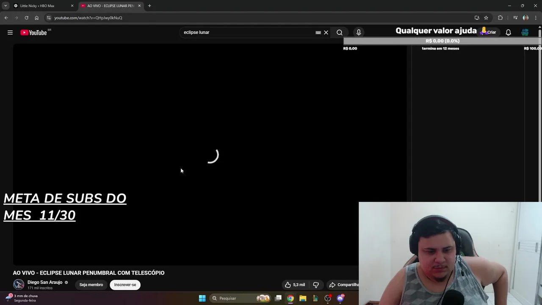542x305 pixels.
Task: Close the Little Nicky HBO Max tab
Action: click(72, 6)
